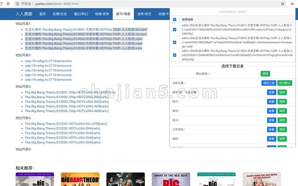
Task: Click the 相关推荐 heading
Action: click(x=25, y=168)
